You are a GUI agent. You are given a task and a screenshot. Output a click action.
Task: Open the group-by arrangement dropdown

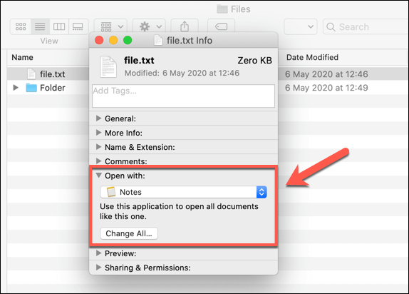[111, 26]
